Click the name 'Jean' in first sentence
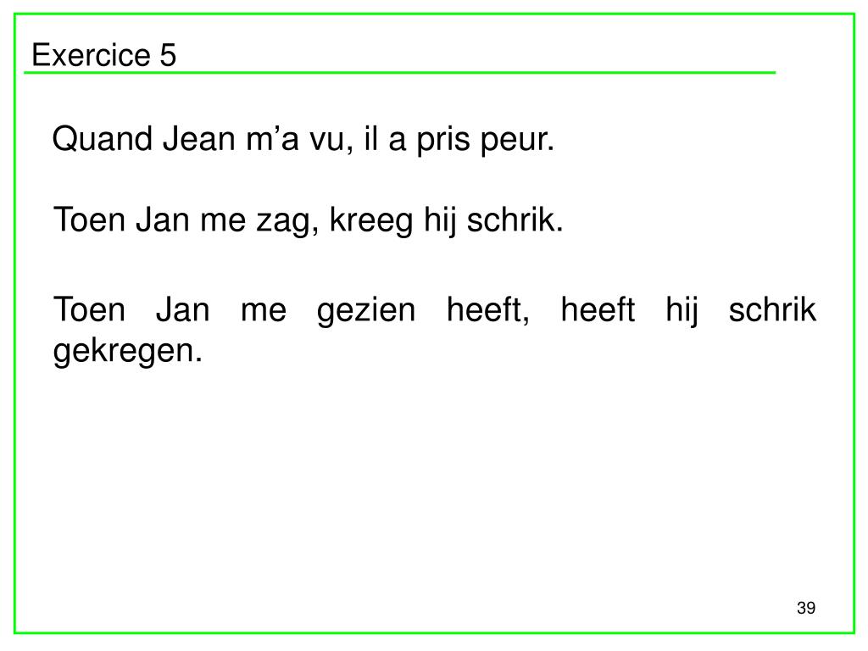The height and width of the screenshot is (651, 868). [199, 139]
